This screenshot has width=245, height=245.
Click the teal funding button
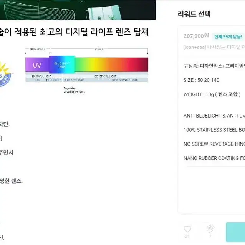click(235, 232)
